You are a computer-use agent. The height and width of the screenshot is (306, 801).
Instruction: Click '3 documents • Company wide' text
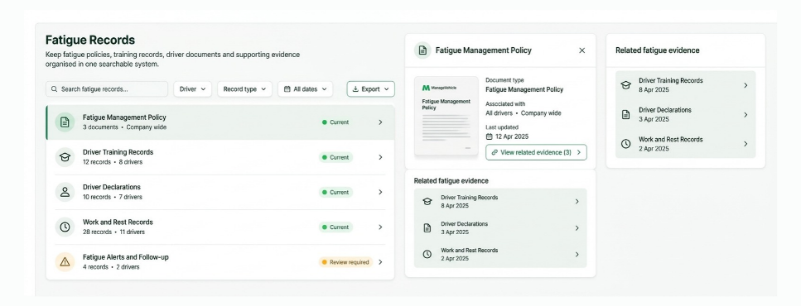124,127
